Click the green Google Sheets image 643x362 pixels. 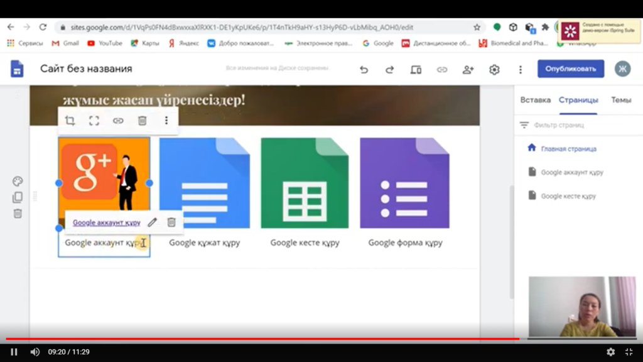click(305, 183)
